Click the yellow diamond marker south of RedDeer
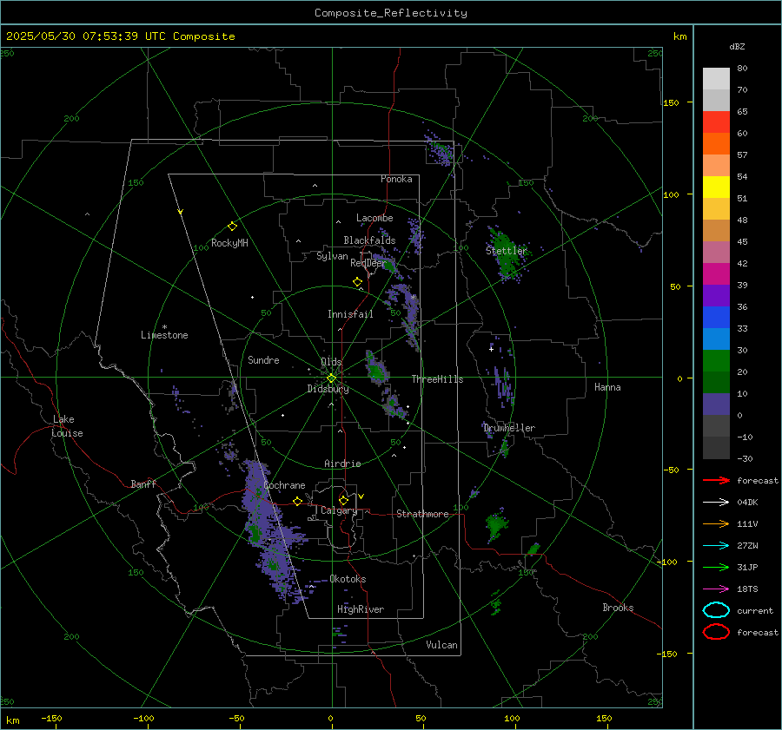This screenshot has width=782, height=730. [x=357, y=282]
